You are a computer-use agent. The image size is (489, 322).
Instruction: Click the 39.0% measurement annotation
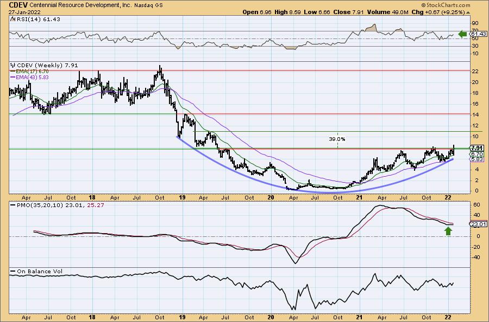coord(337,139)
